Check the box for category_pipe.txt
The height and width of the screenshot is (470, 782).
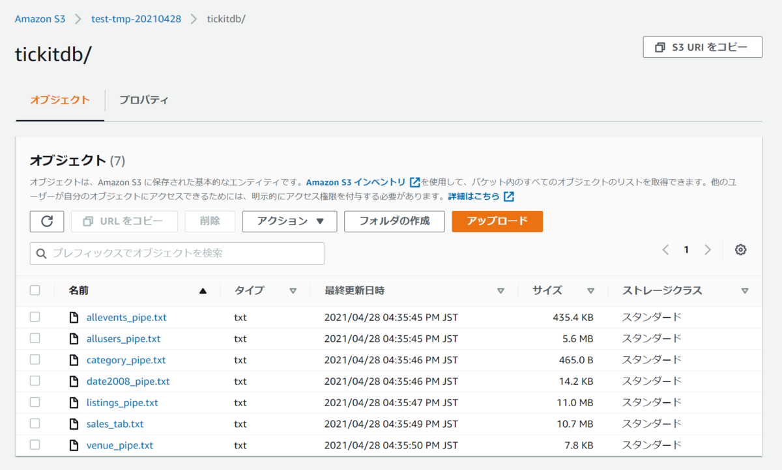point(35,359)
